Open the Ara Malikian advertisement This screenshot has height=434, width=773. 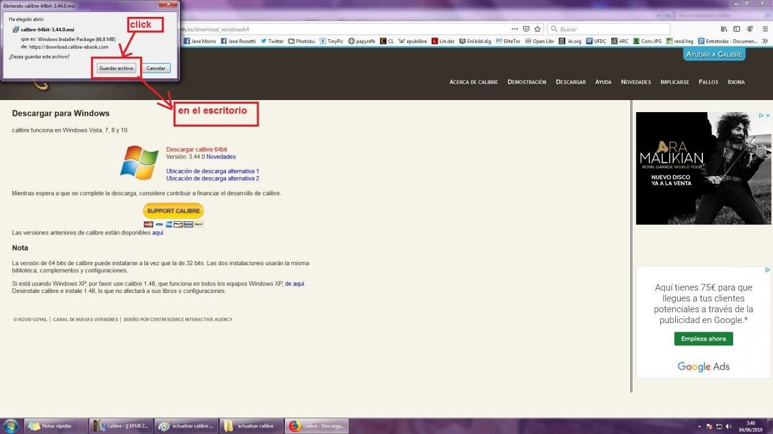point(704,168)
